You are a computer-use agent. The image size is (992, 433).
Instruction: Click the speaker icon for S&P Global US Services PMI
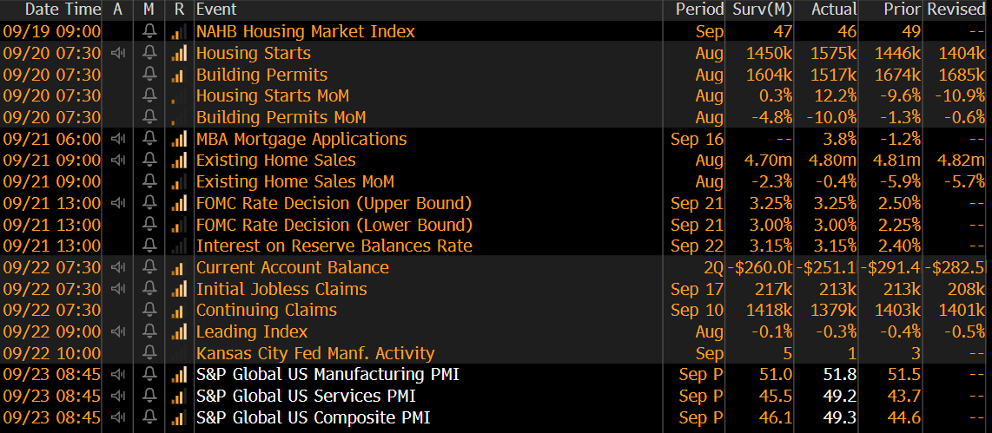118,397
